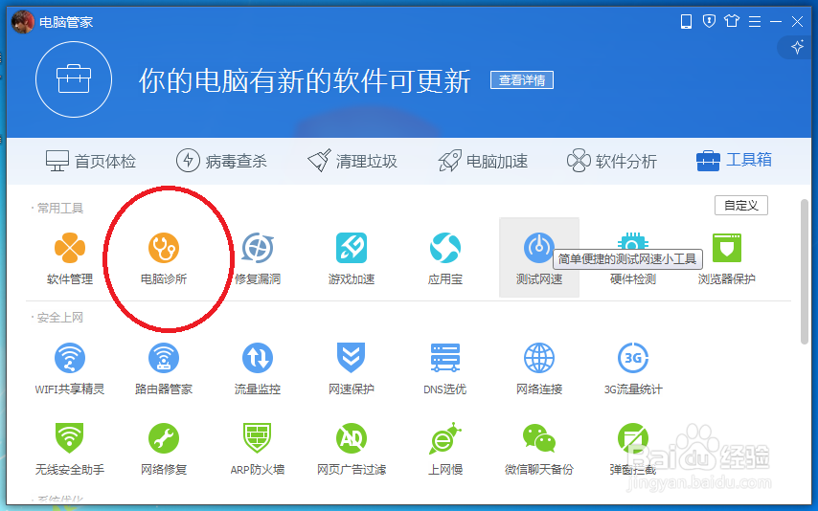Select the 工具箱 tab
This screenshot has height=511, width=818.
[734, 160]
